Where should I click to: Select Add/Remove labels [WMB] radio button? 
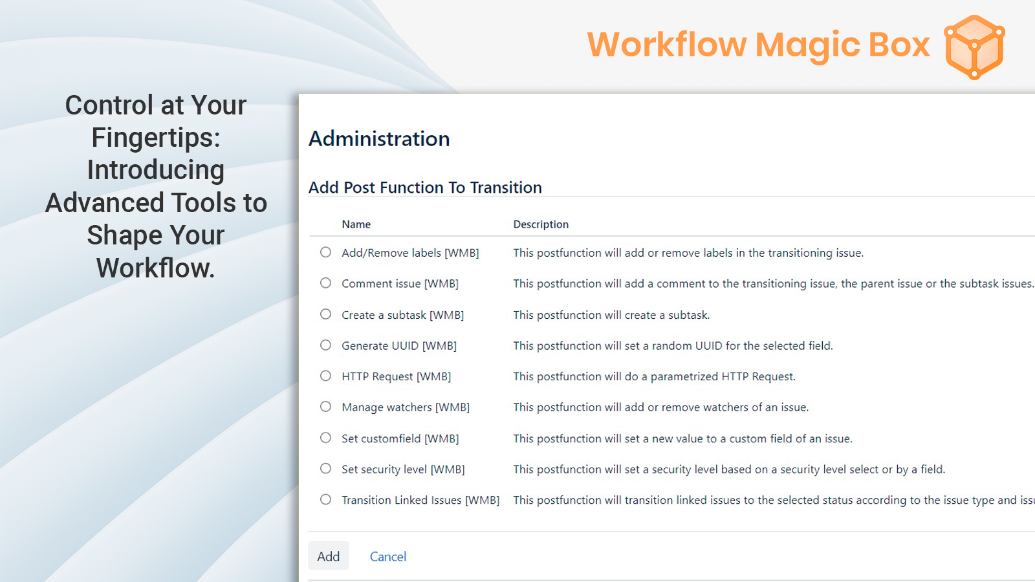click(325, 252)
